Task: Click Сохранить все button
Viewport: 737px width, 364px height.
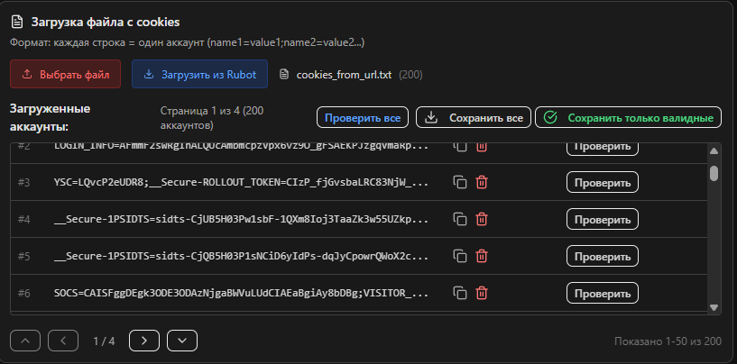Action: coord(474,118)
